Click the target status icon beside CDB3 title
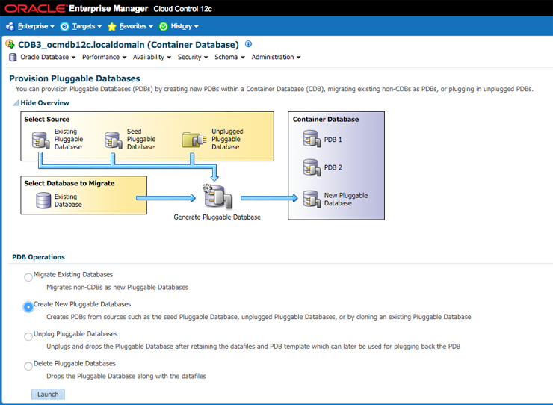Viewport: 553px width, 405px height. pos(10,44)
